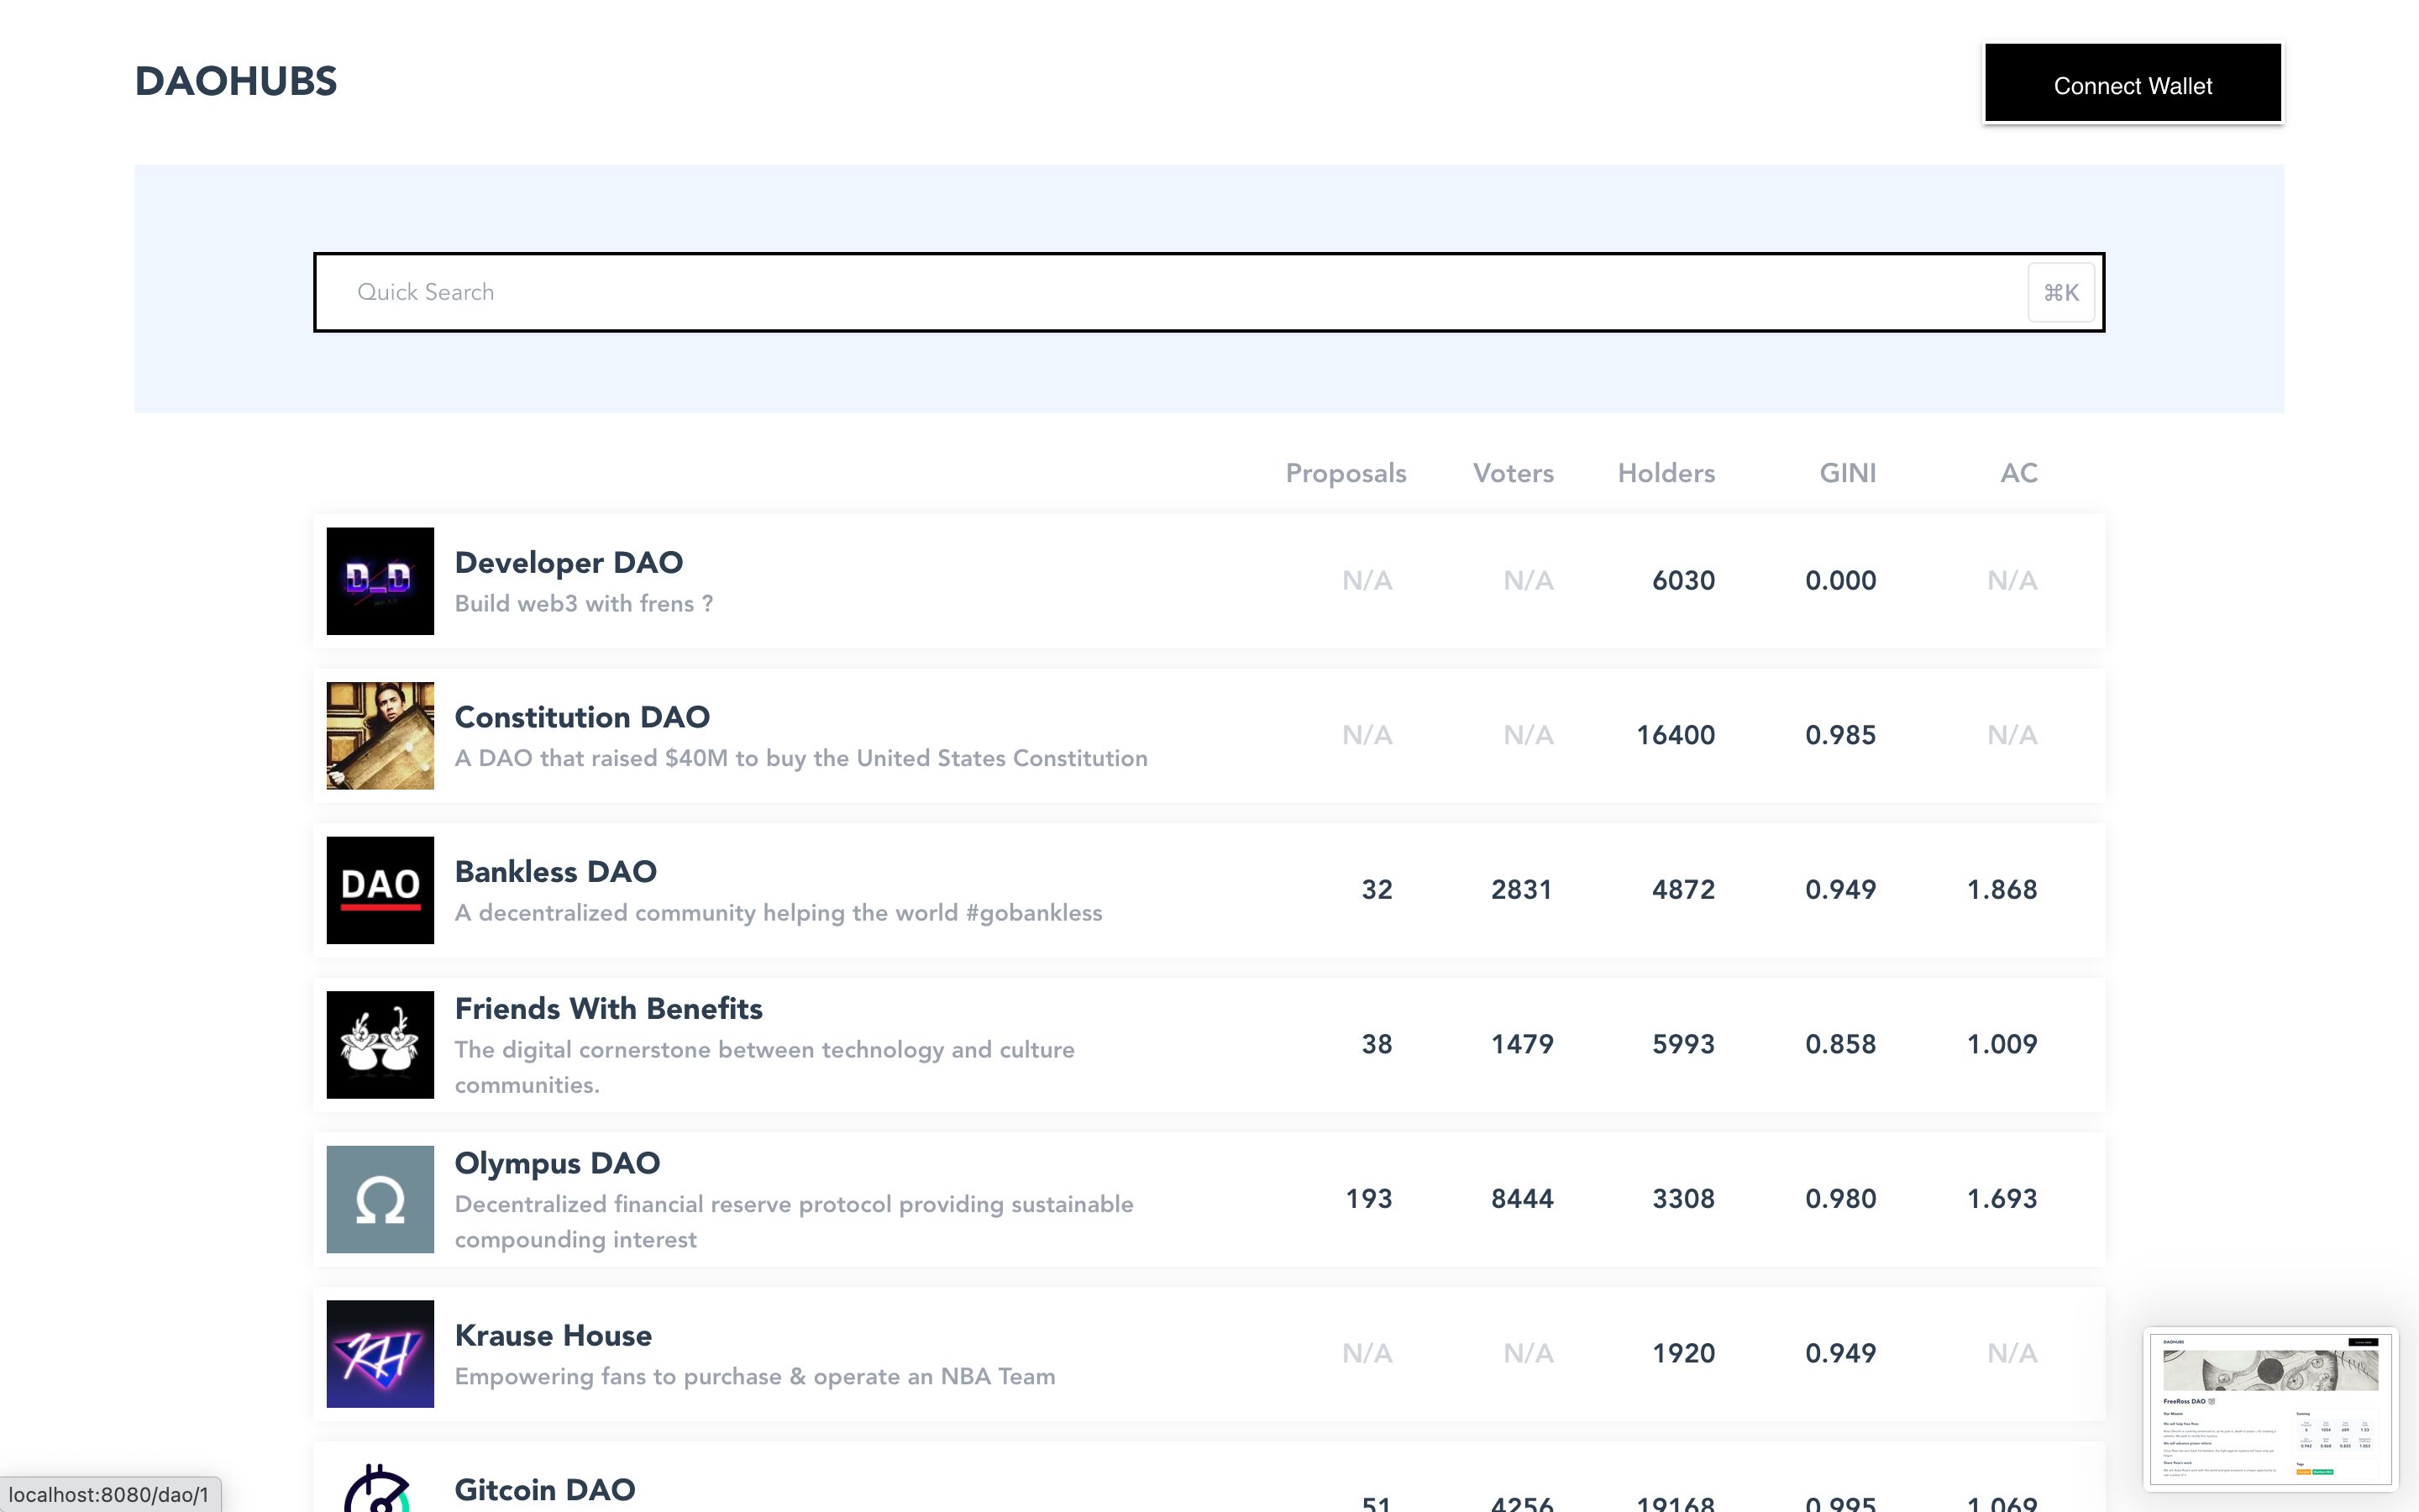Viewport: 2419px width, 1512px height.
Task: Click Olympus DAO proposals value 193
Action: pyautogui.click(x=1368, y=1199)
